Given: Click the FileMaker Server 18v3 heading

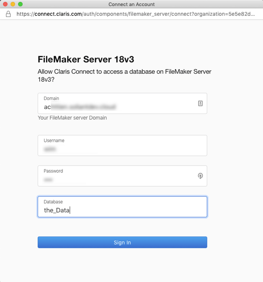Looking at the screenshot, I should pos(86,59).
